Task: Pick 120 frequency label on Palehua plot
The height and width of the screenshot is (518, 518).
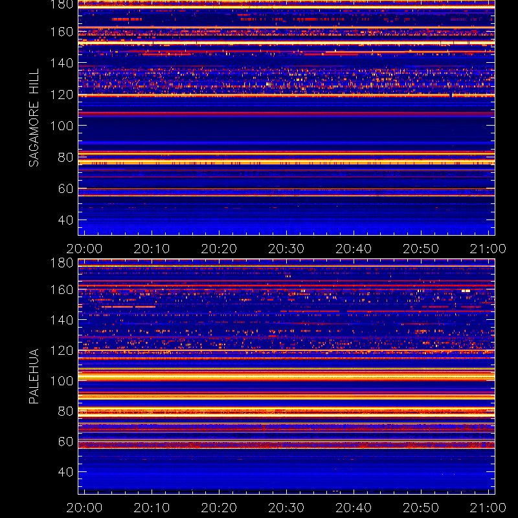Action: click(62, 350)
